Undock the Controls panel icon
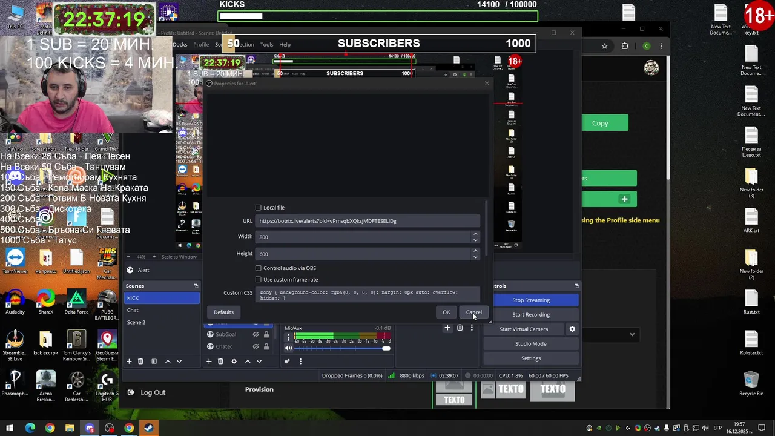The width and height of the screenshot is (775, 436). click(x=576, y=286)
